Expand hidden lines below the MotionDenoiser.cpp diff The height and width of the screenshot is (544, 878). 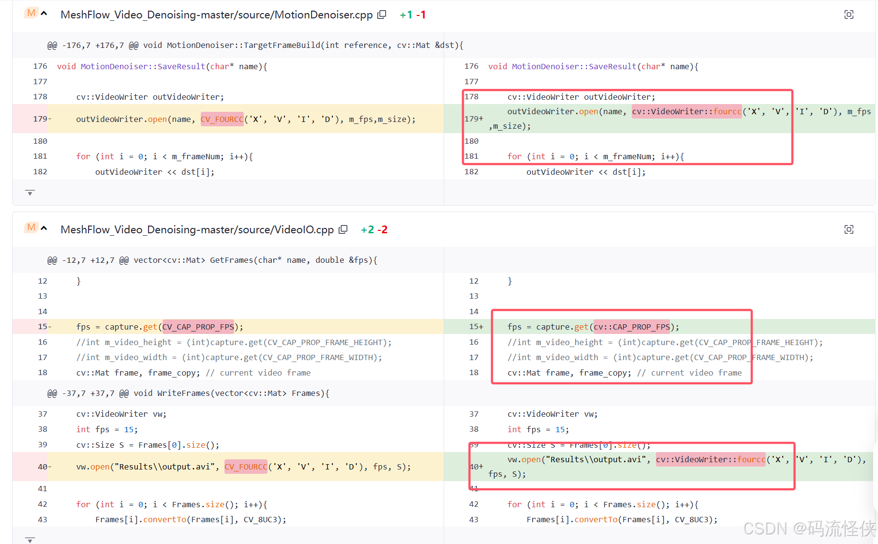30,193
